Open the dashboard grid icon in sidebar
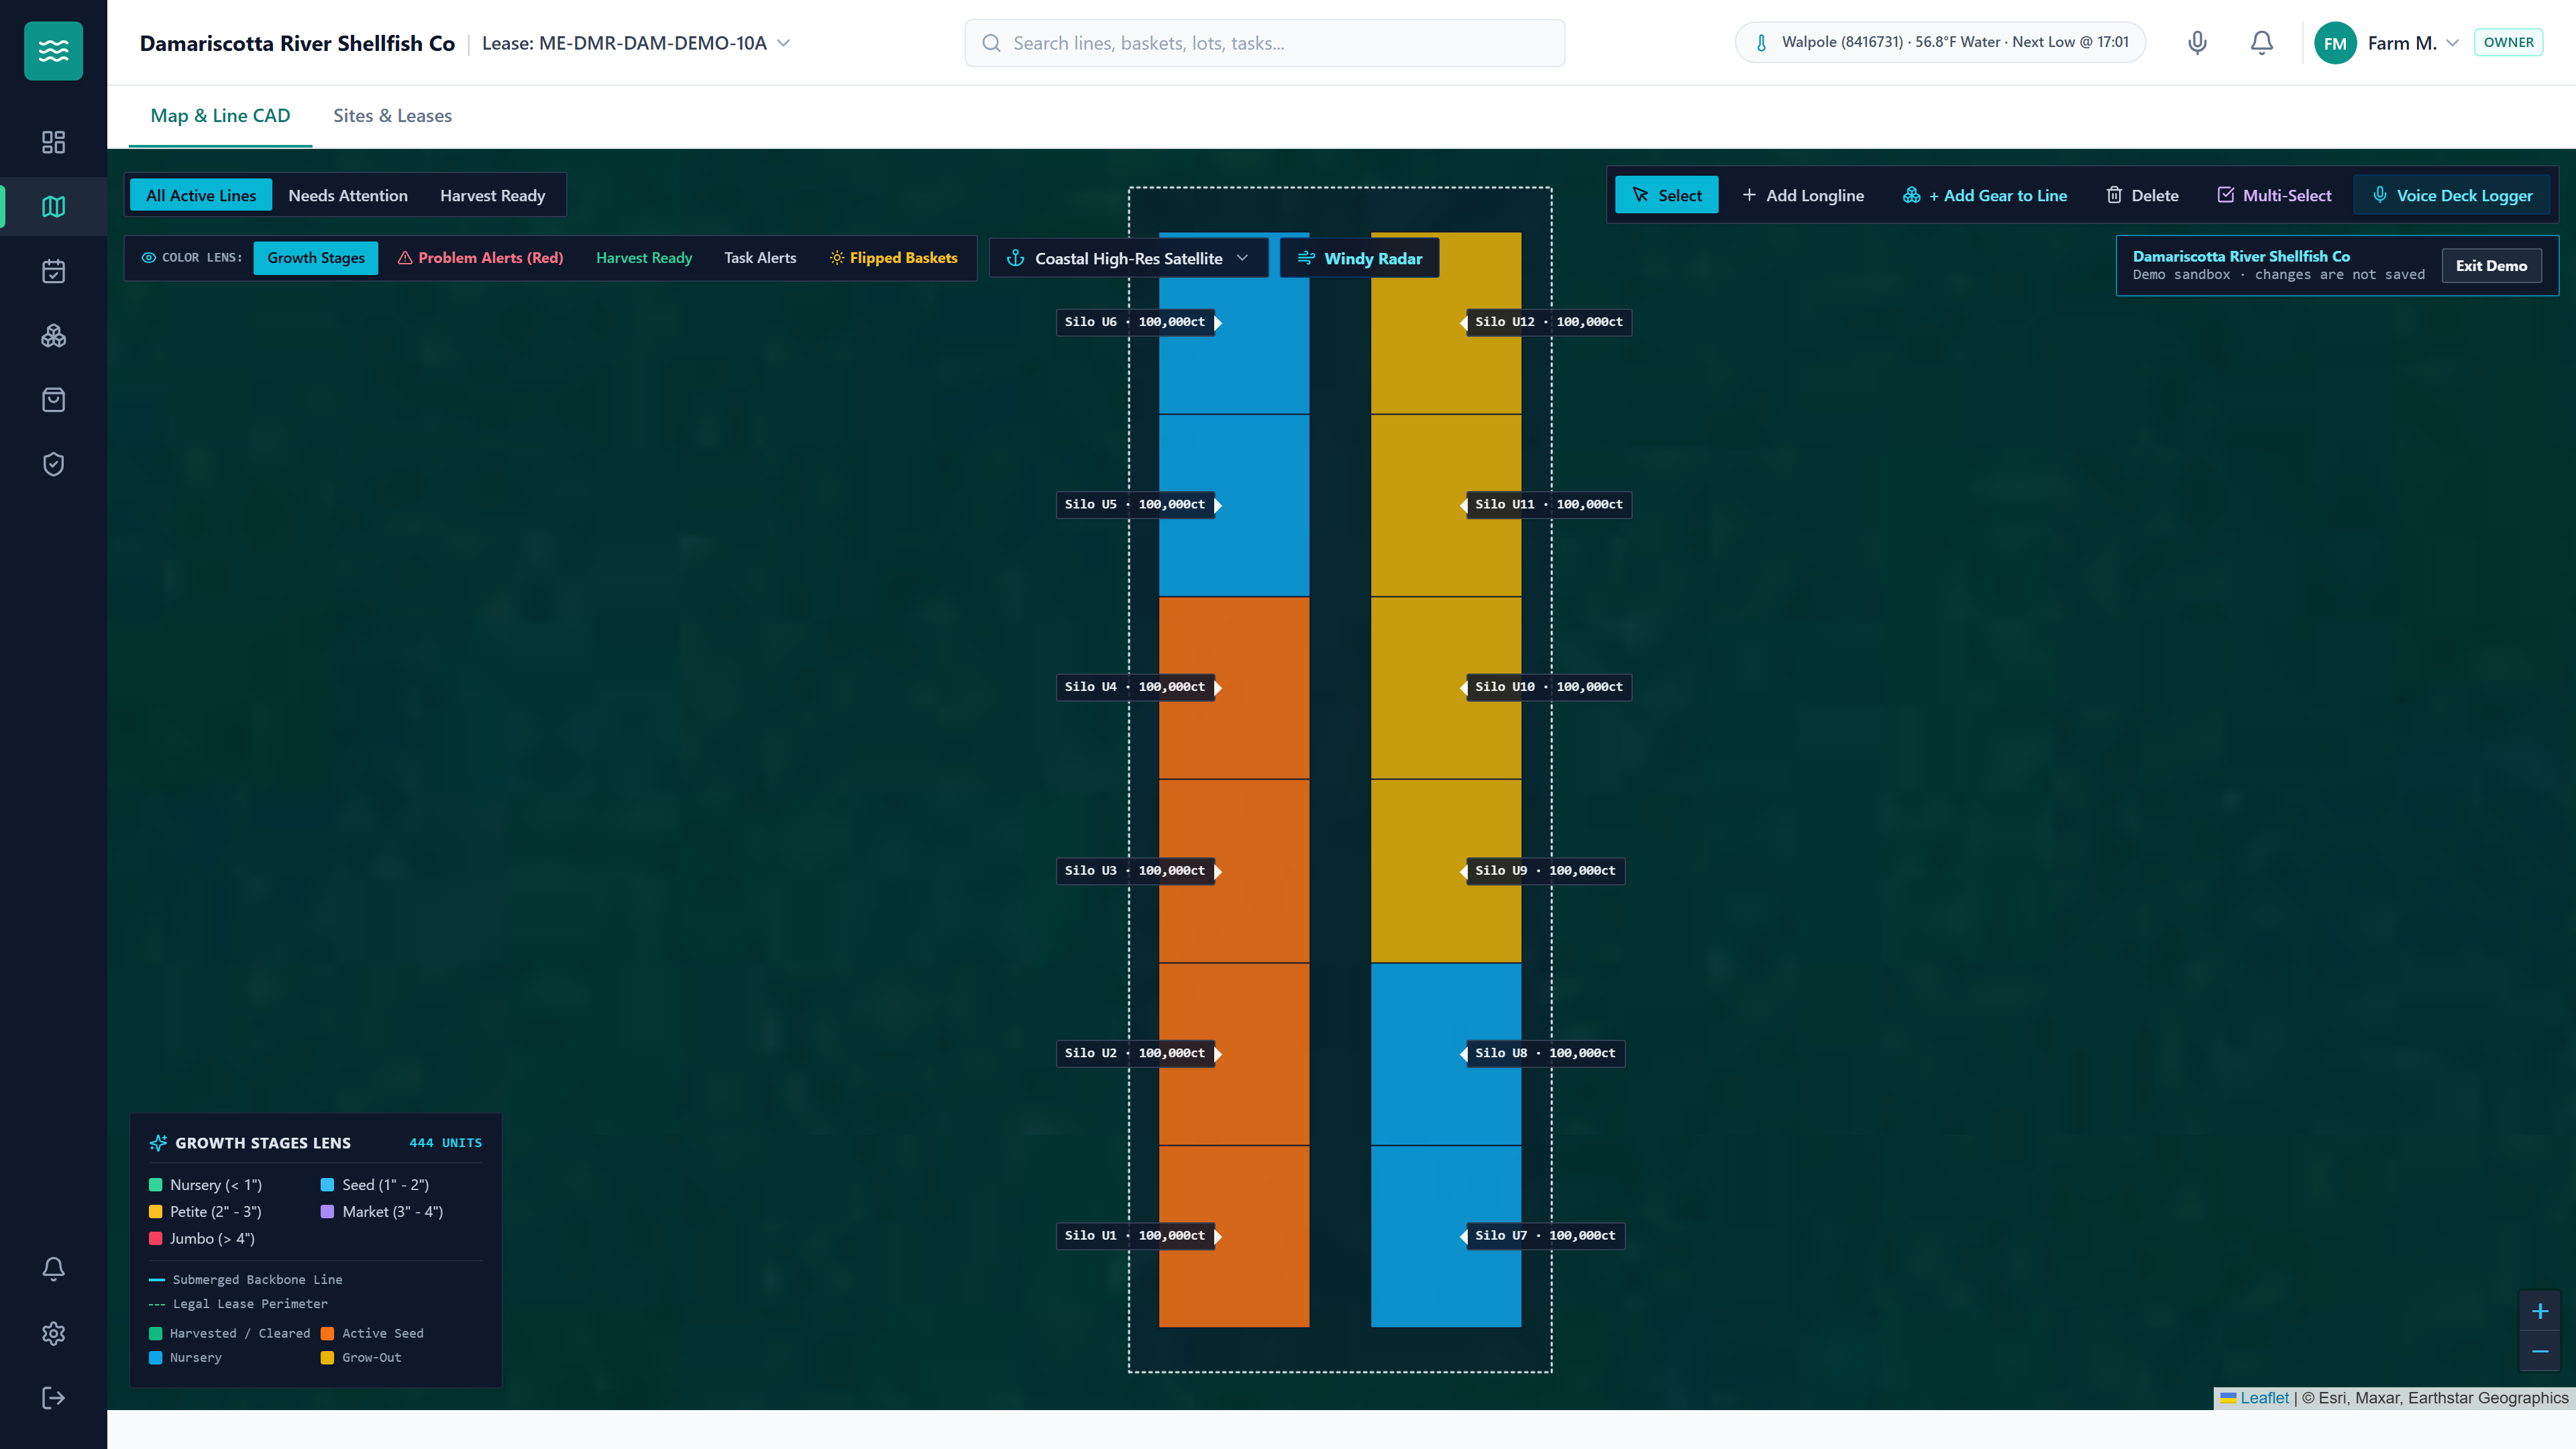2576x1449 pixels. point(53,142)
